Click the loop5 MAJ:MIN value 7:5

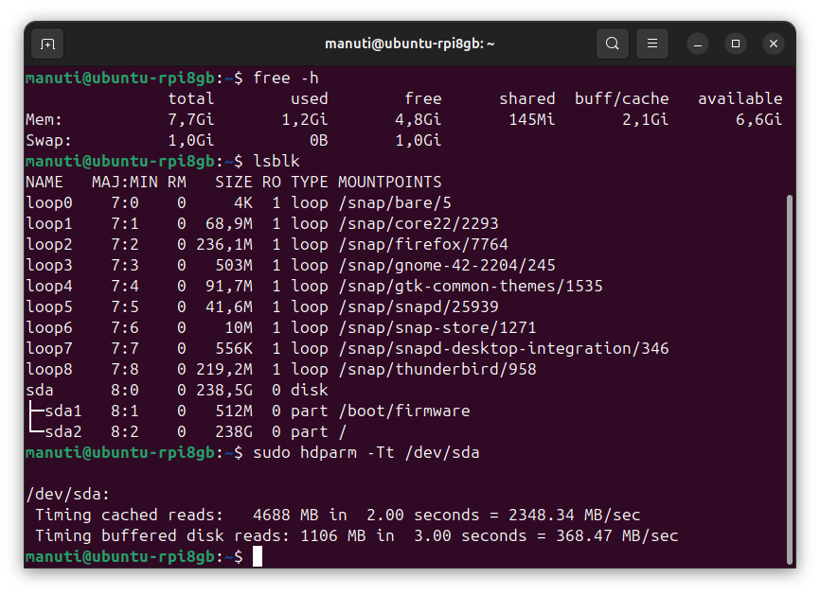pos(125,307)
